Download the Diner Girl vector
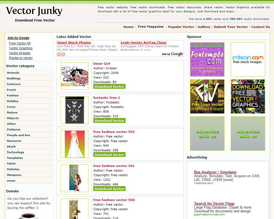274x219 pixels. pos(109,87)
